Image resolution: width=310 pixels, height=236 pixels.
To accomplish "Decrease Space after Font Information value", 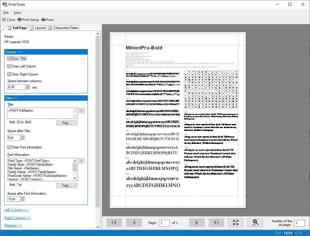I will point(23,200).
